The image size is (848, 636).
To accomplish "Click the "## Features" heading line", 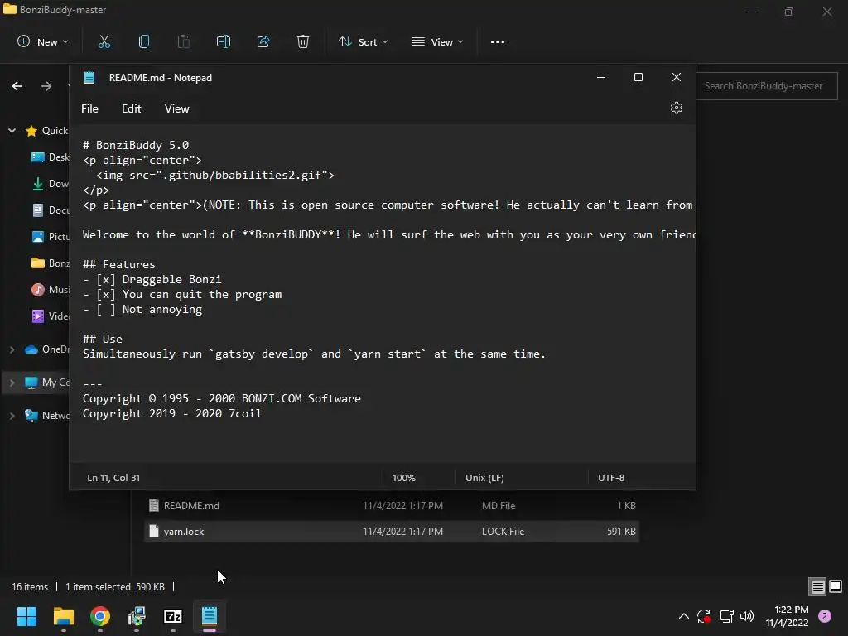I will [119, 264].
